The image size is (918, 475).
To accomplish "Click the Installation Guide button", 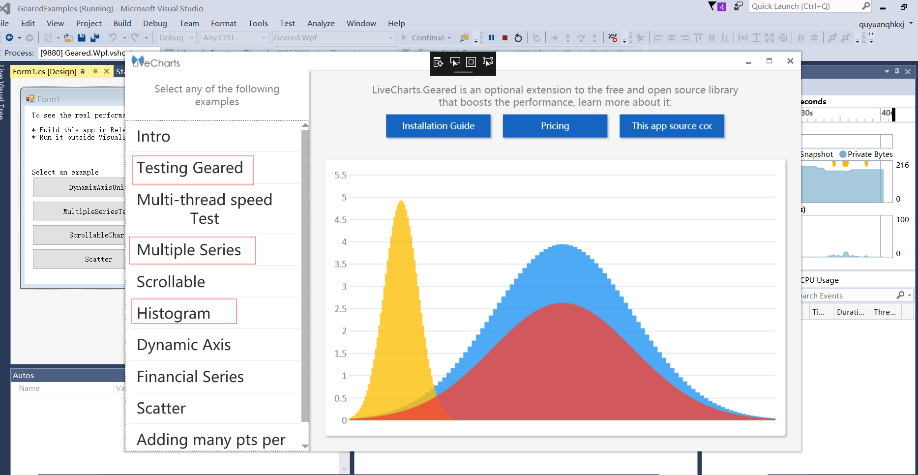I will pyautogui.click(x=438, y=126).
